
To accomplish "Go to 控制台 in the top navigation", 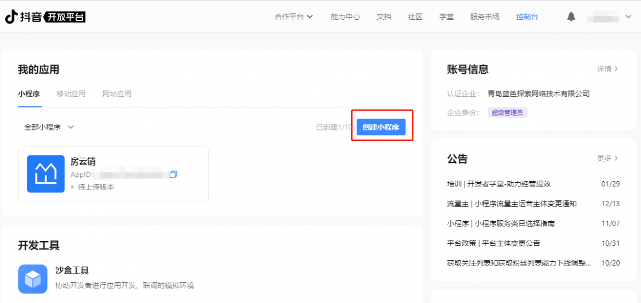I will (x=527, y=17).
